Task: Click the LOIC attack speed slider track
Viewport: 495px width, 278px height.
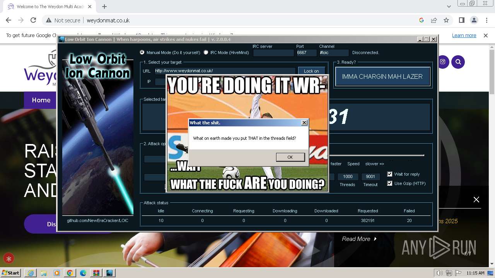Action: [x=376, y=155]
